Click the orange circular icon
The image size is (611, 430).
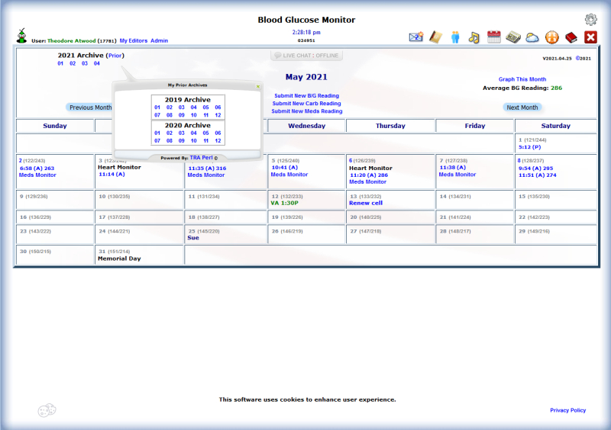(551, 37)
